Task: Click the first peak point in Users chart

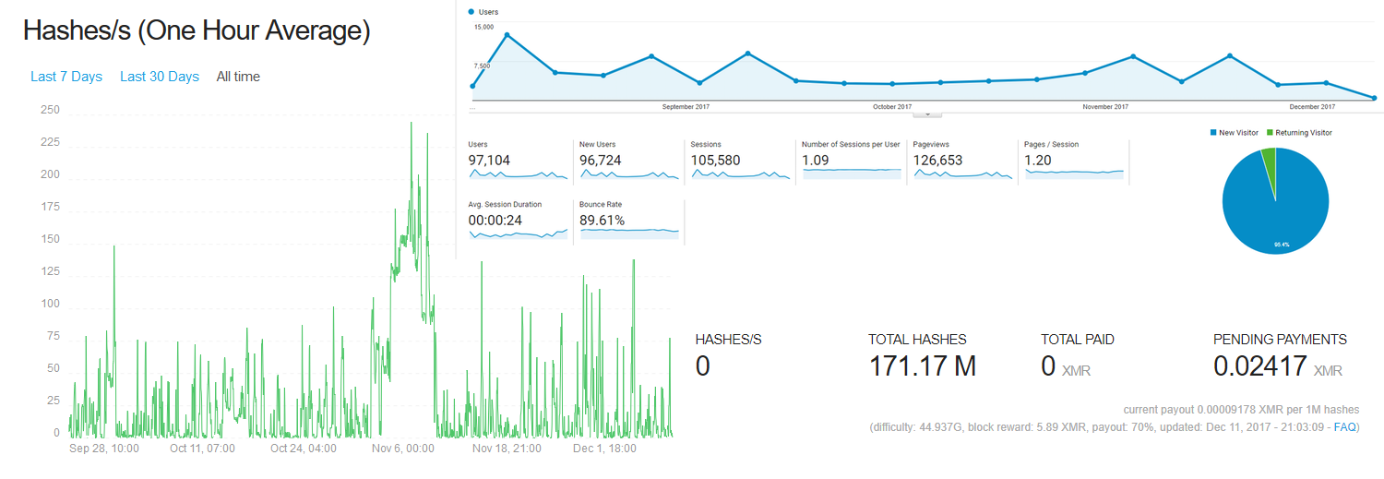Action: click(507, 35)
